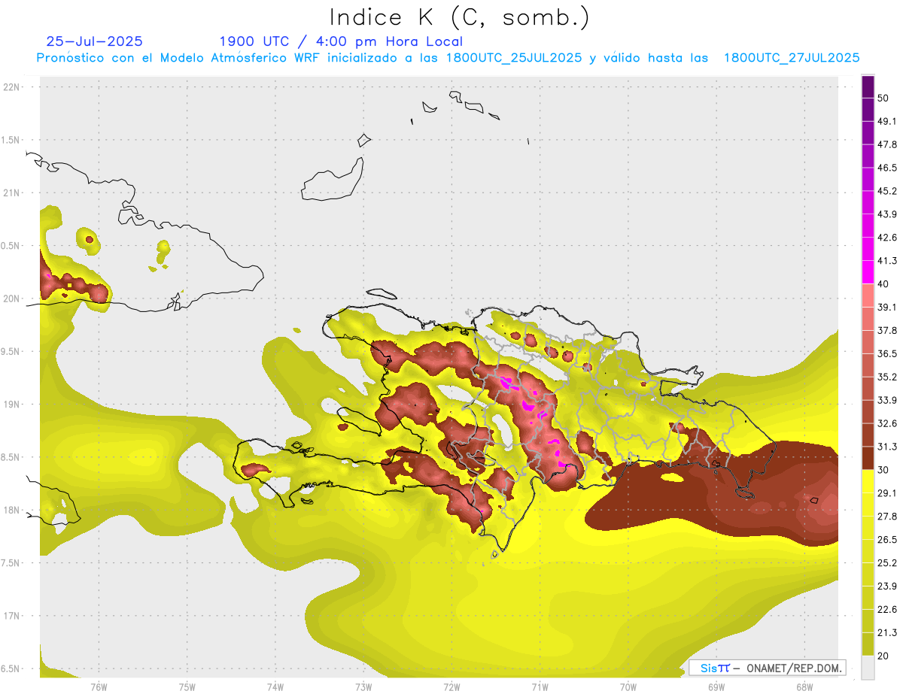Screen dimensions: 903x697
Task: Click the "19N" latitude label
Action: pos(12,405)
